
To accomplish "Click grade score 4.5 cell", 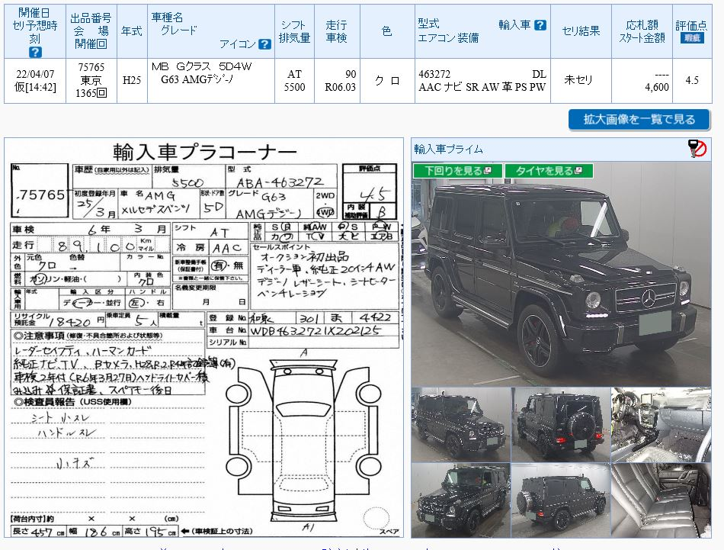I will (692, 80).
